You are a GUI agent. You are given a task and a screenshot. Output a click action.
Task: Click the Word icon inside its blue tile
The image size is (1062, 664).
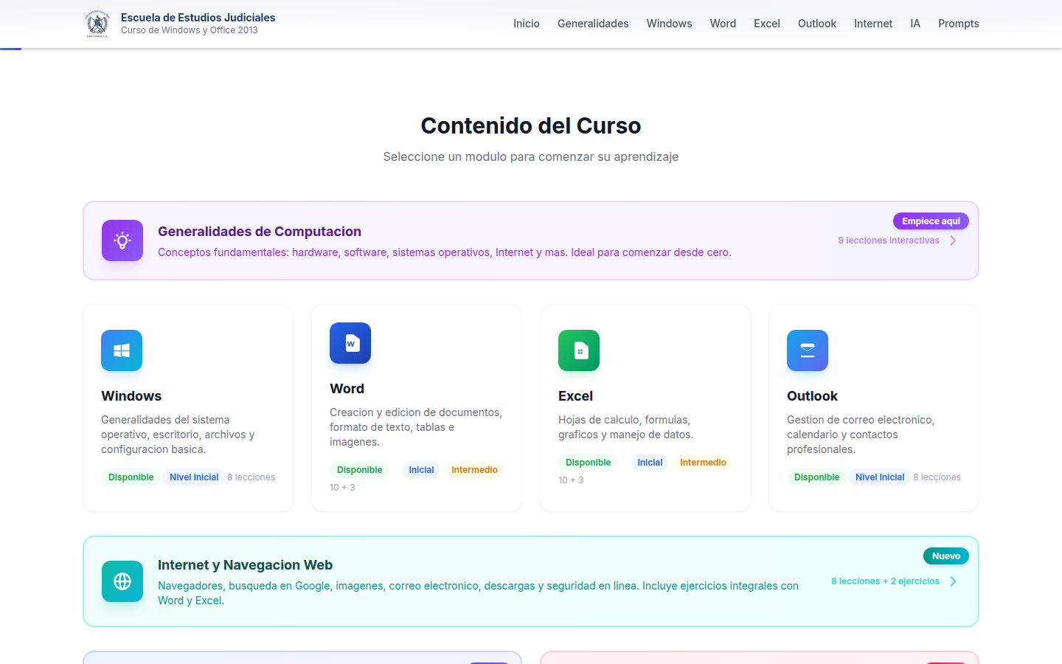(350, 343)
